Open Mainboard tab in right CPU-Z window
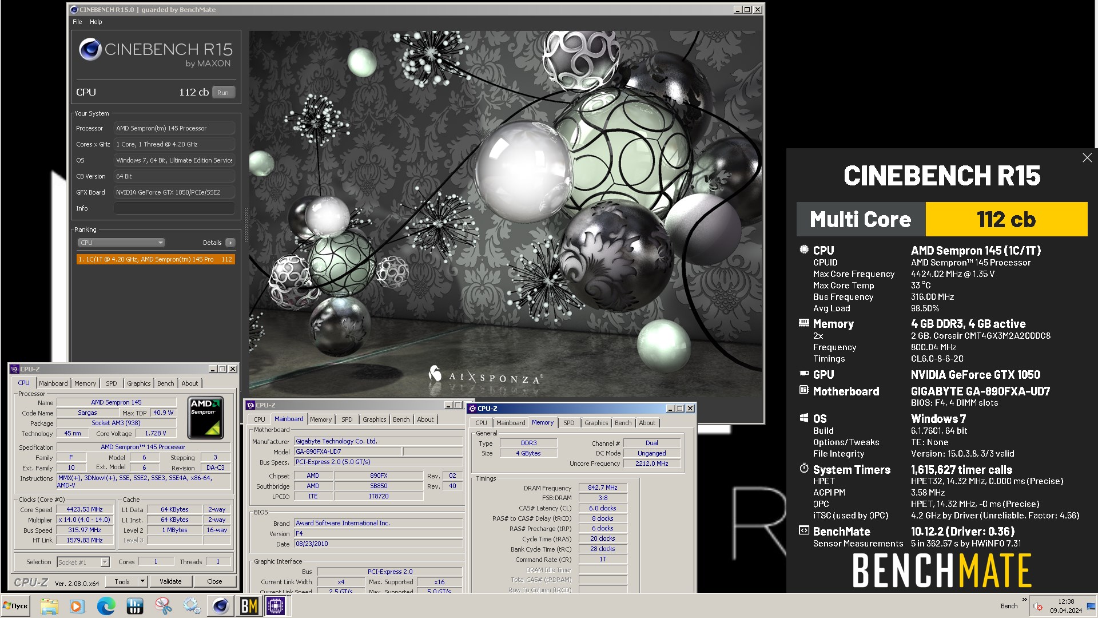The height and width of the screenshot is (618, 1098). (x=511, y=423)
